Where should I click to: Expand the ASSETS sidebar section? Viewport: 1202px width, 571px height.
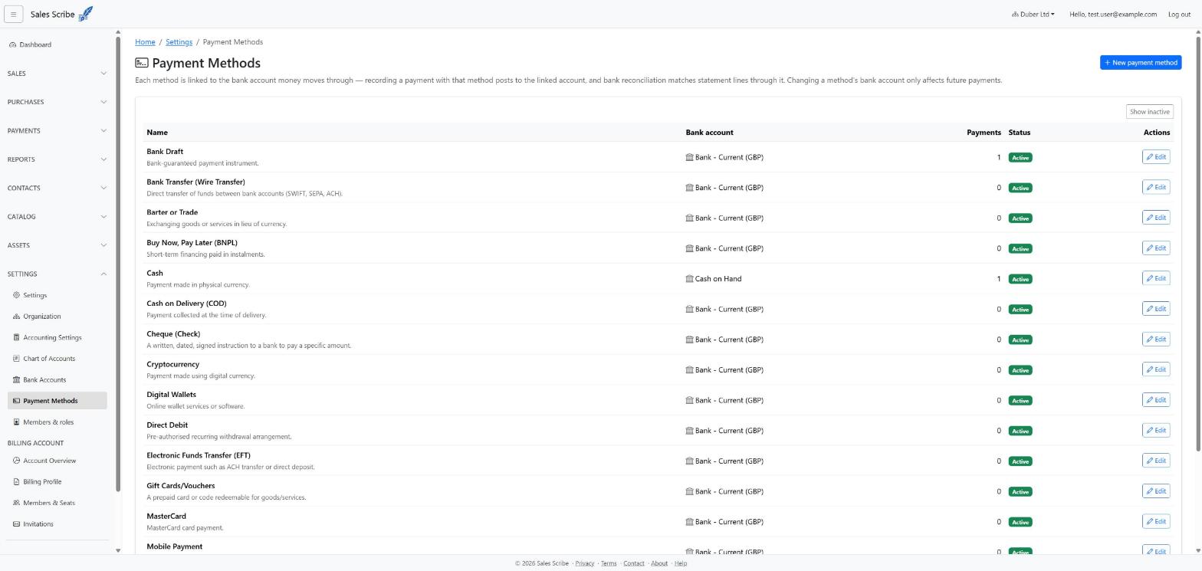(57, 245)
